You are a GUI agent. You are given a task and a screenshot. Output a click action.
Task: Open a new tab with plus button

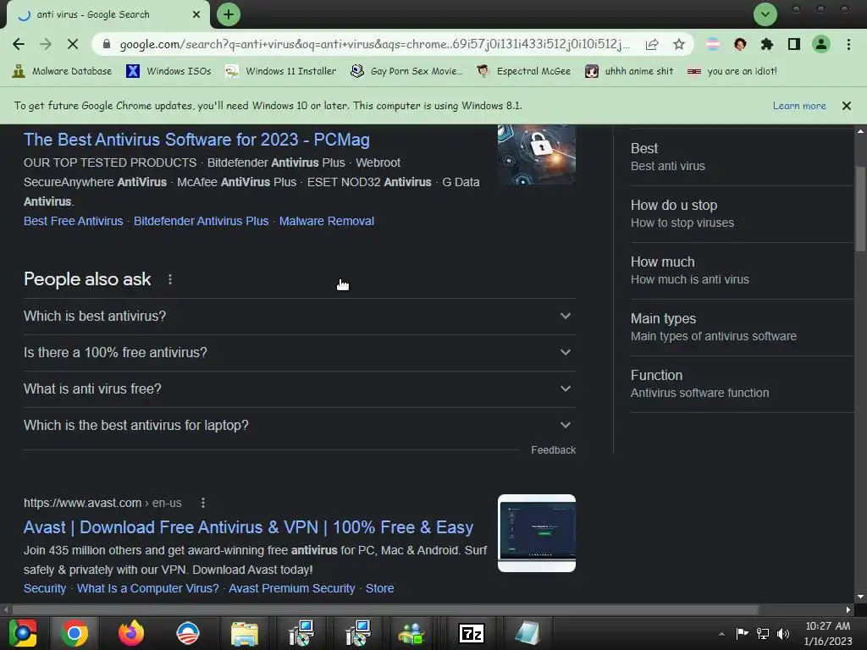tap(229, 14)
